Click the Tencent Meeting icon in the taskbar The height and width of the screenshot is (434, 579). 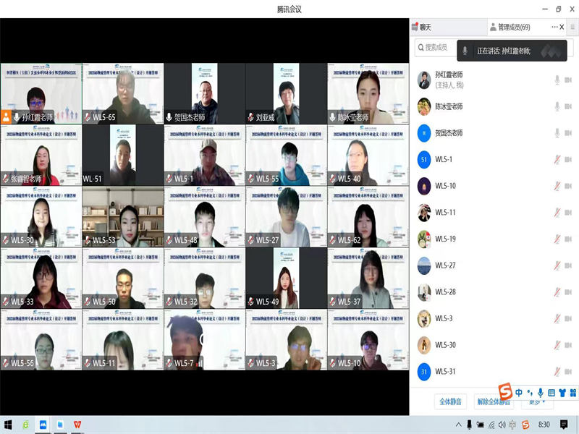(x=43, y=424)
